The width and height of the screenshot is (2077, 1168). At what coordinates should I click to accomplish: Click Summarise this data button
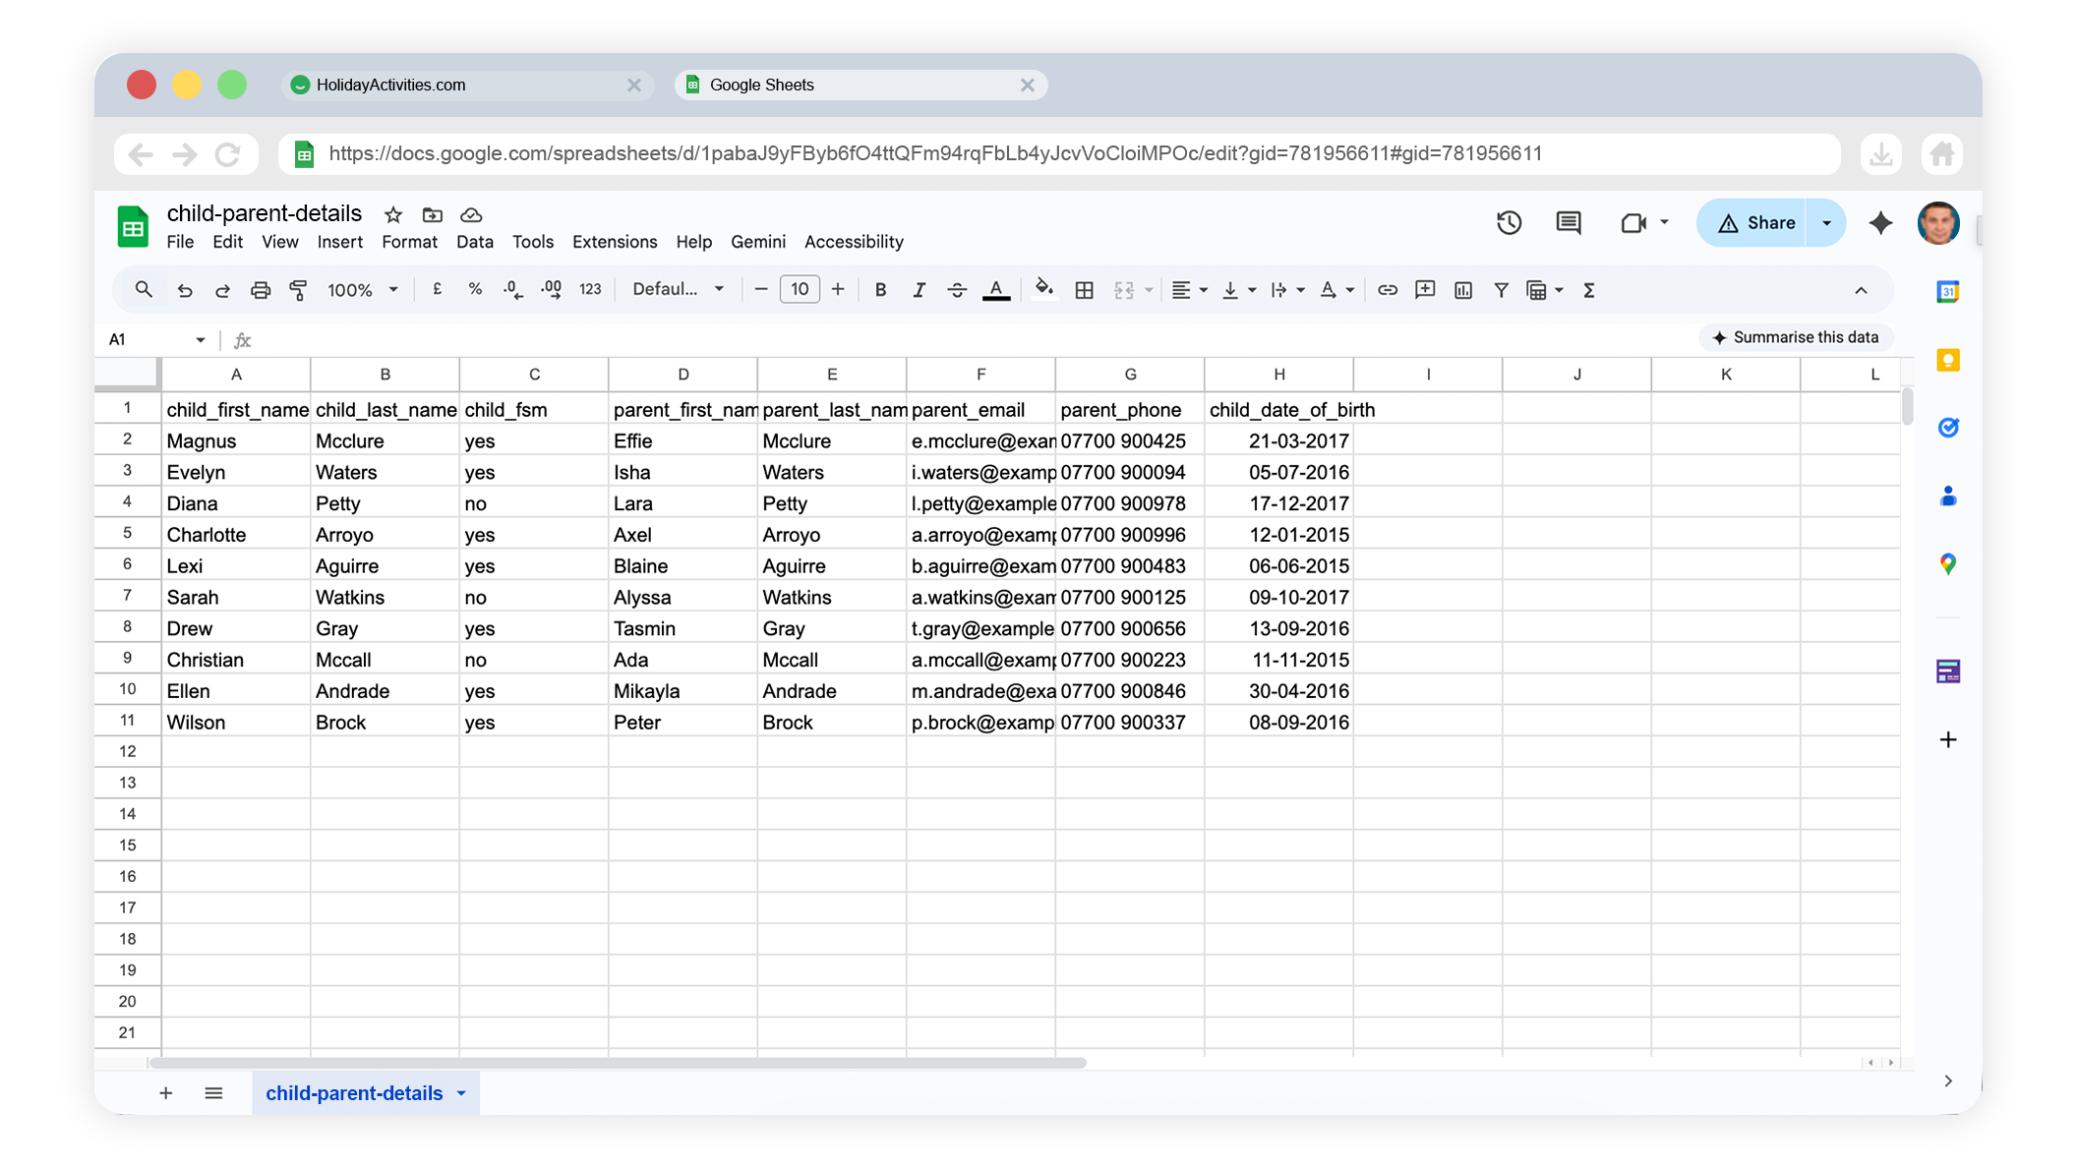click(1796, 337)
